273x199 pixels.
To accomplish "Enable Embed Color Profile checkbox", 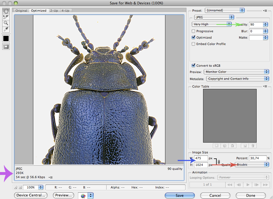I will coord(194,44).
